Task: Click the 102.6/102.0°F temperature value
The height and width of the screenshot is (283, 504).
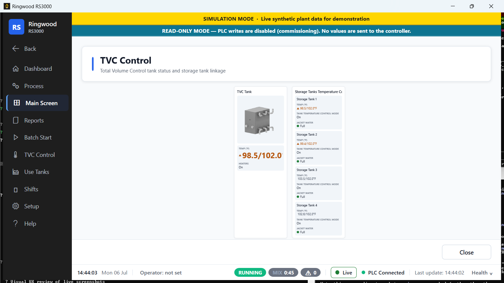Action: [x=307, y=214]
